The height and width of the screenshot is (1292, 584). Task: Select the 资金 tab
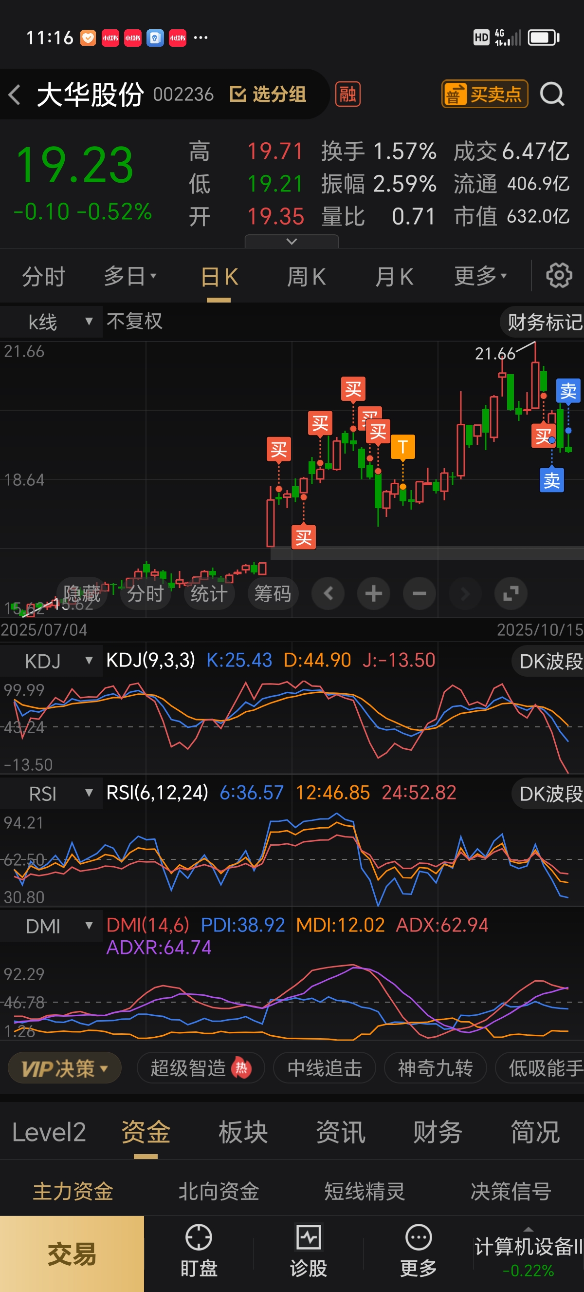(x=146, y=1132)
